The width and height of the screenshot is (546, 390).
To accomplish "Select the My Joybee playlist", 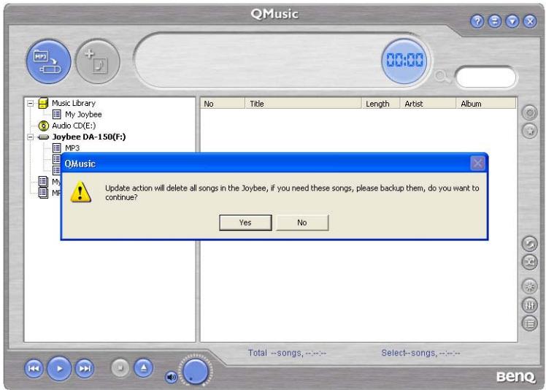I will click(x=83, y=115).
